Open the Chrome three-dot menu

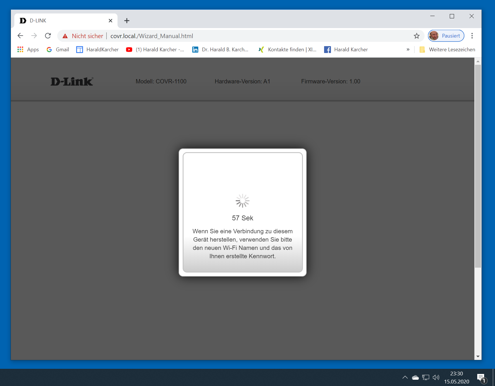click(x=472, y=36)
